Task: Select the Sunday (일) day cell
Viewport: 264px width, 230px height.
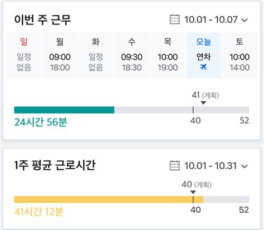Action: tap(24, 55)
